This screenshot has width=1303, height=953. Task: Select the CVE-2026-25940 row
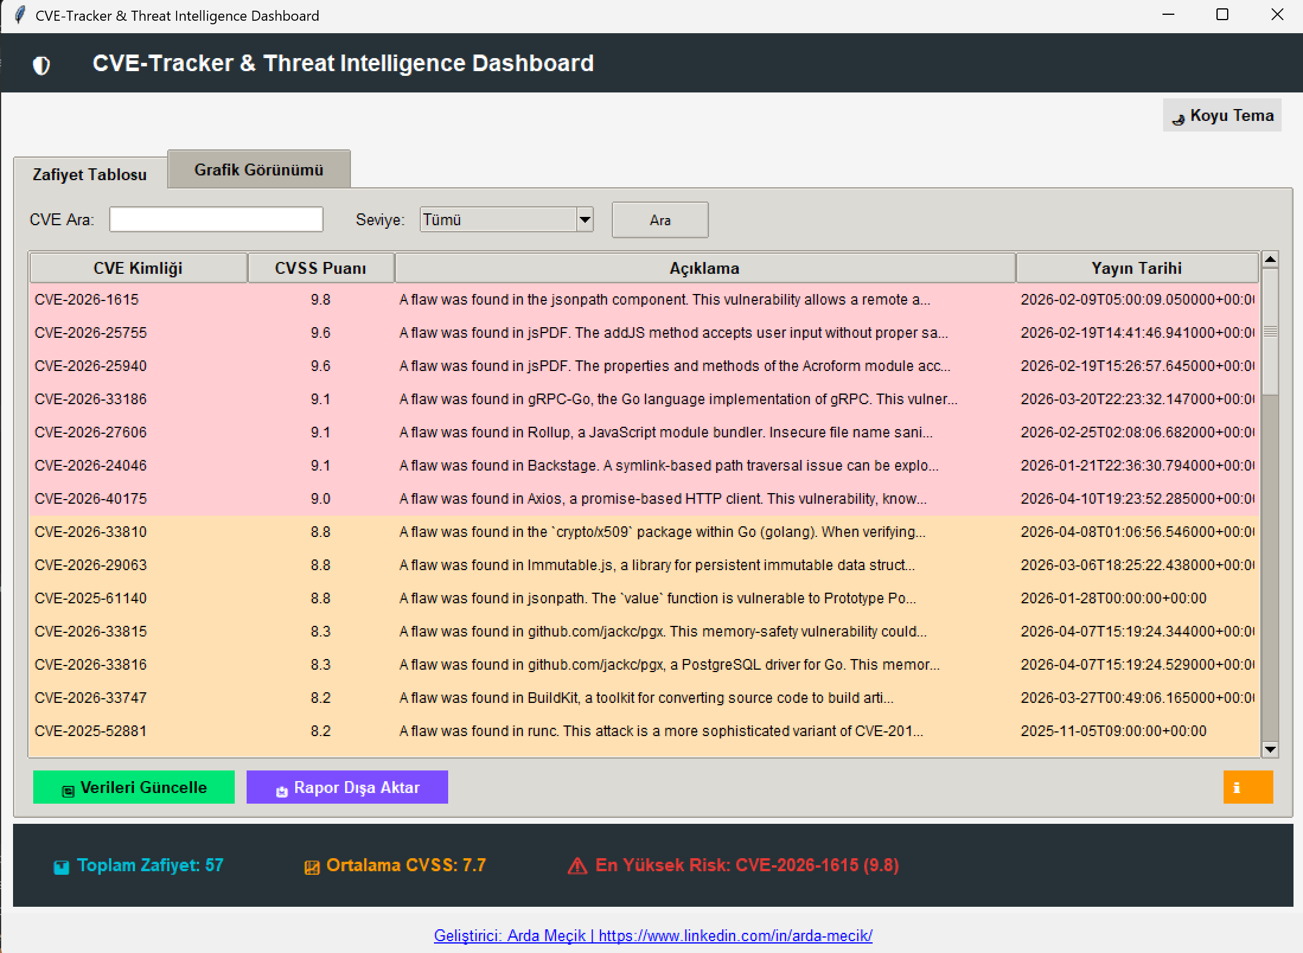644,366
